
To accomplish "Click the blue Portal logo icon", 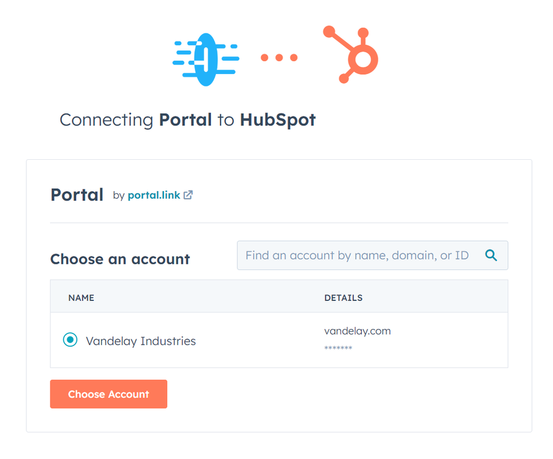I will click(206, 58).
